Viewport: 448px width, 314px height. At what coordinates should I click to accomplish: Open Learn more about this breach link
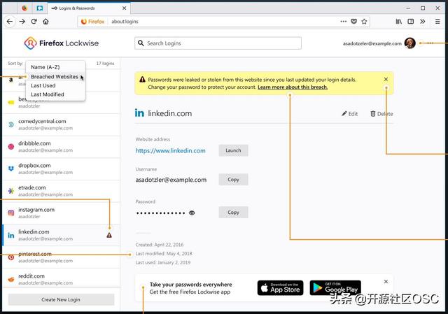pyautogui.click(x=293, y=87)
